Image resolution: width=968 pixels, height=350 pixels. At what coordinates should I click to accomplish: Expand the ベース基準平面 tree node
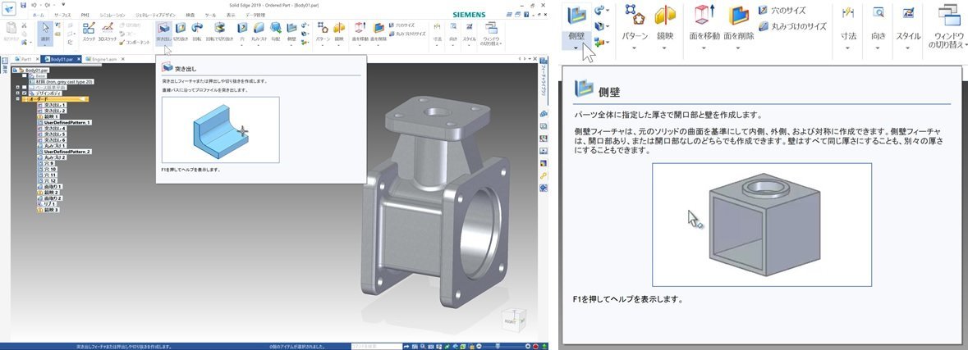pos(18,87)
